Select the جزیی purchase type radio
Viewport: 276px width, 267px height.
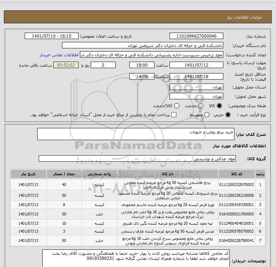(228, 115)
